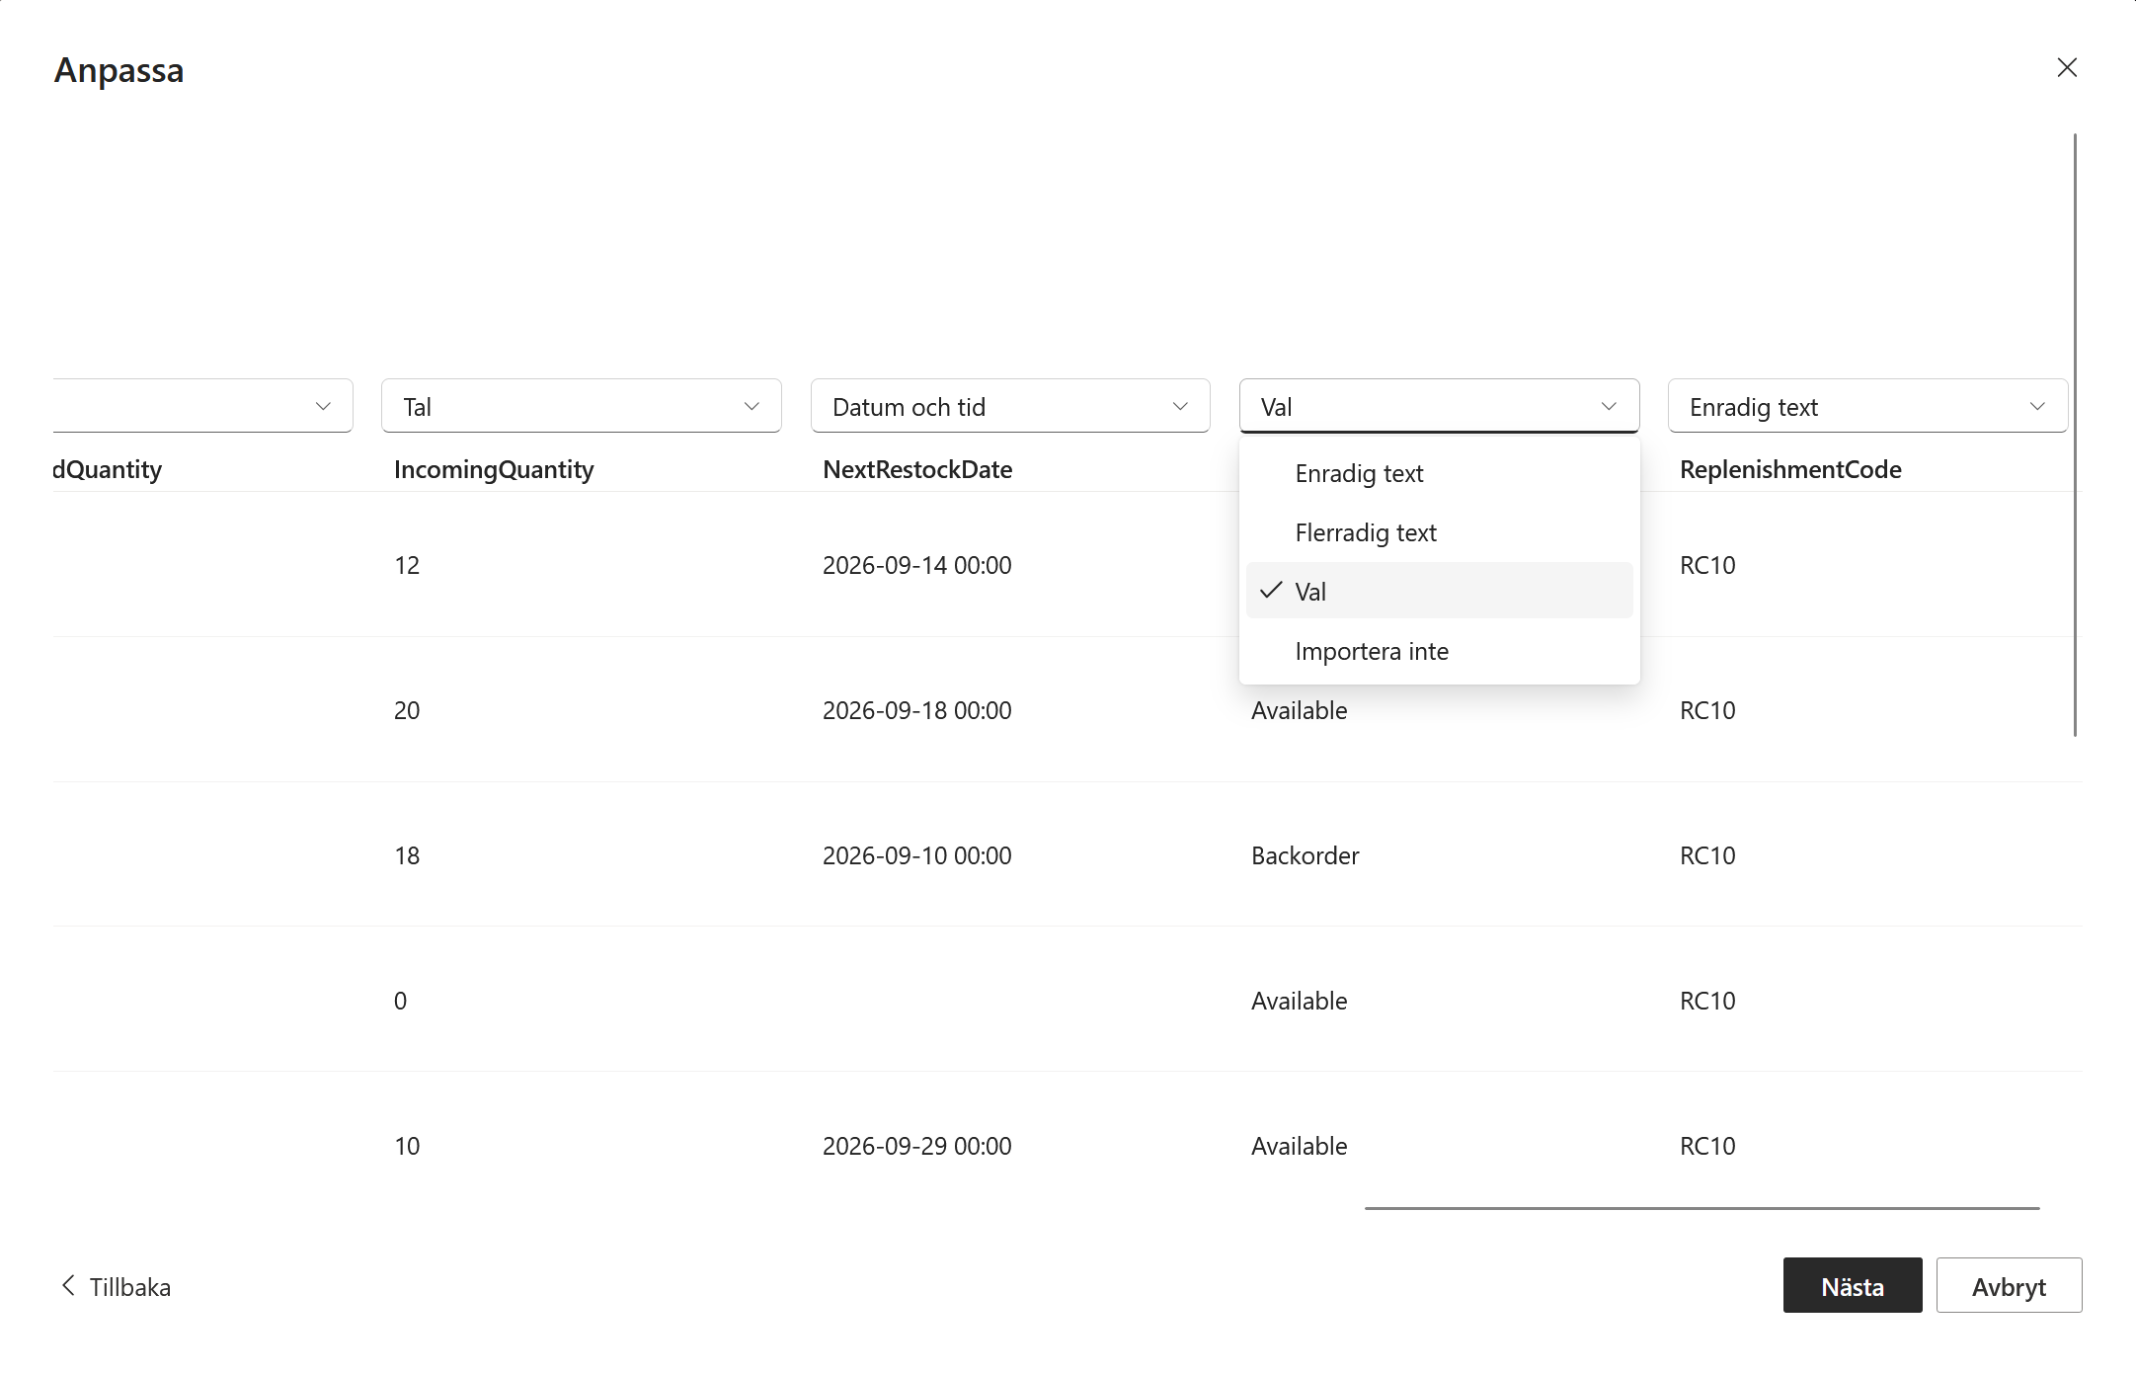2136x1374 pixels.
Task: Click the horizontal scrollbar at bottom
Action: (1701, 1207)
